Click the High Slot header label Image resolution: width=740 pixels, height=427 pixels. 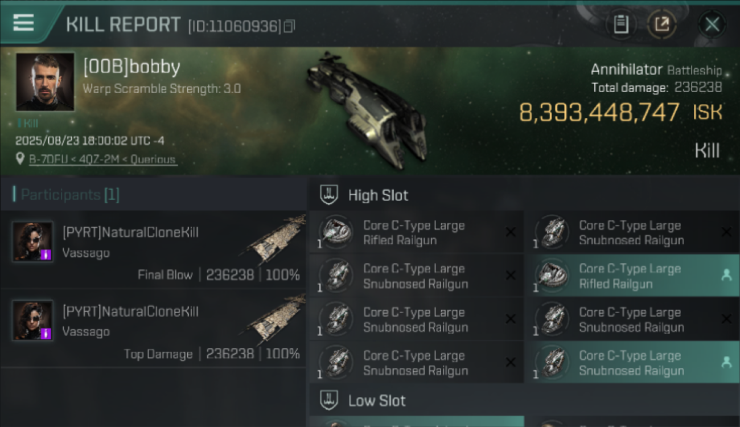click(378, 195)
